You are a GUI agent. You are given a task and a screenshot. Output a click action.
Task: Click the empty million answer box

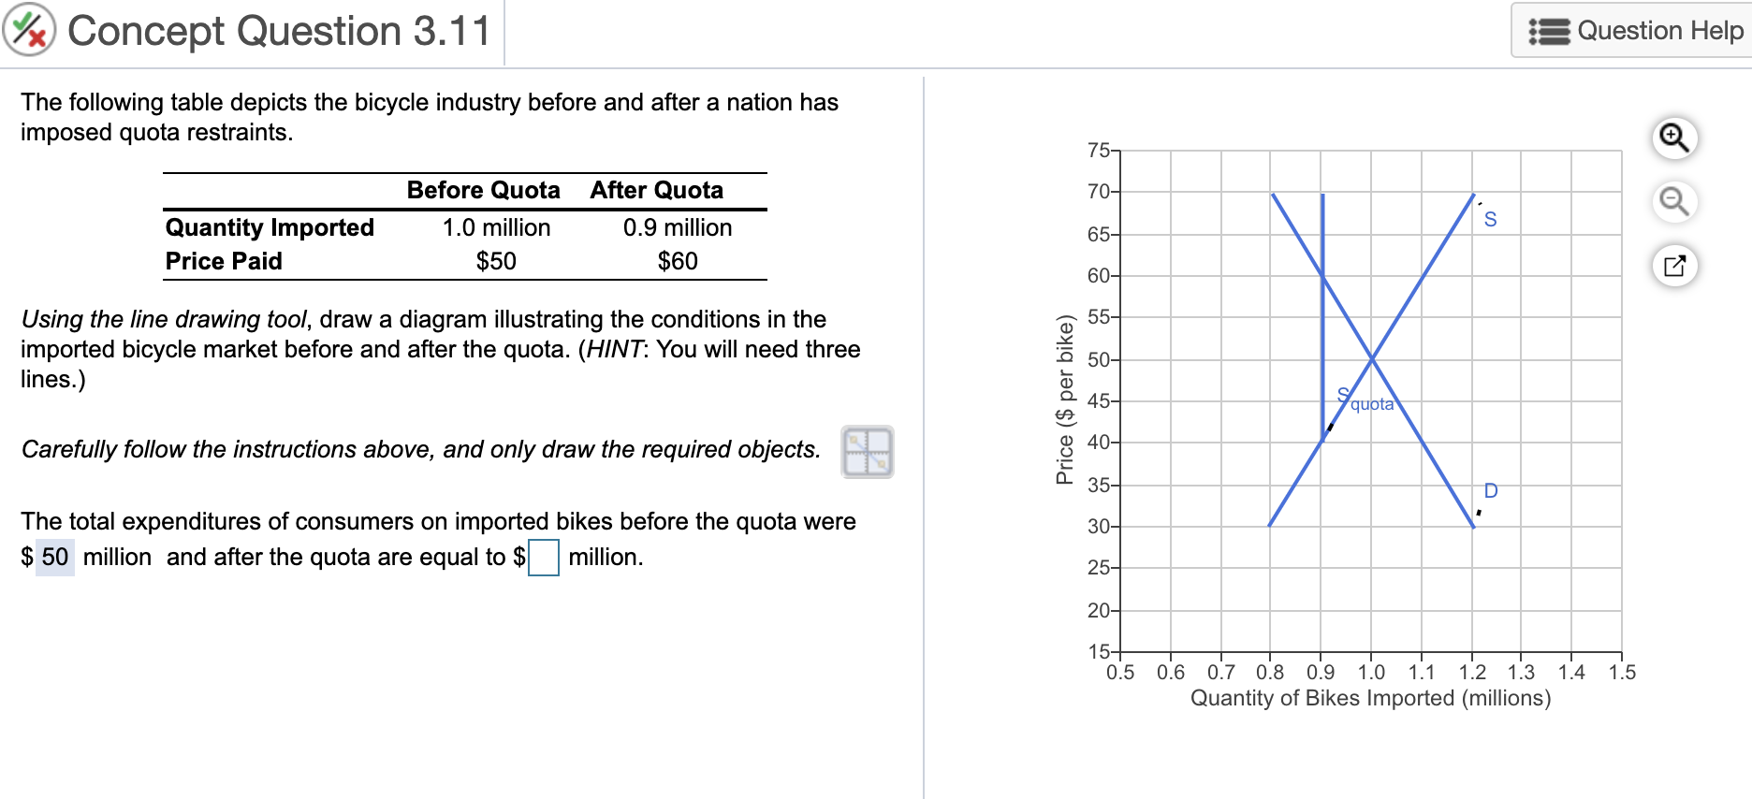coord(544,559)
